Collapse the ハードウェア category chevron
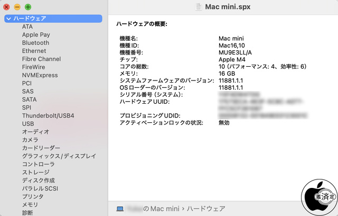 pyautogui.click(x=8, y=19)
